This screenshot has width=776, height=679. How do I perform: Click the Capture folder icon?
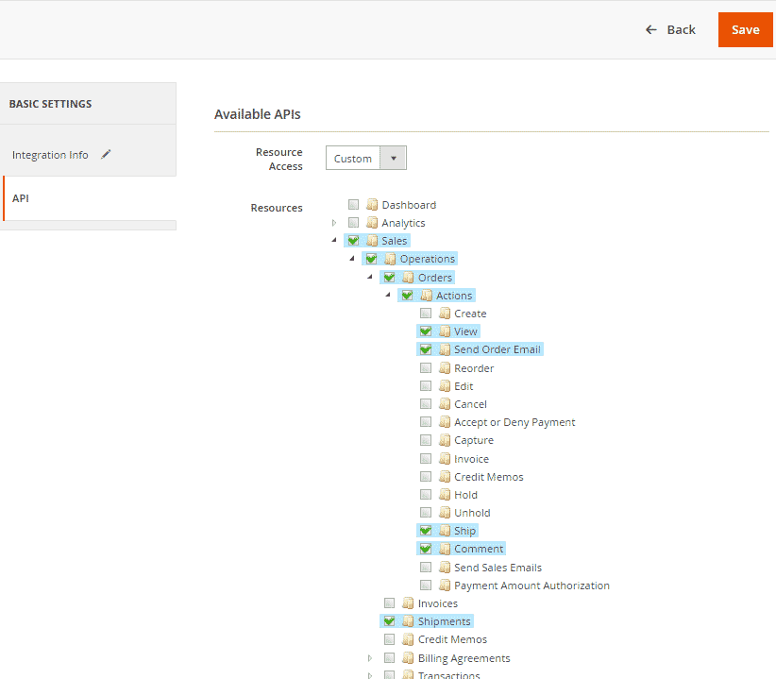click(445, 440)
